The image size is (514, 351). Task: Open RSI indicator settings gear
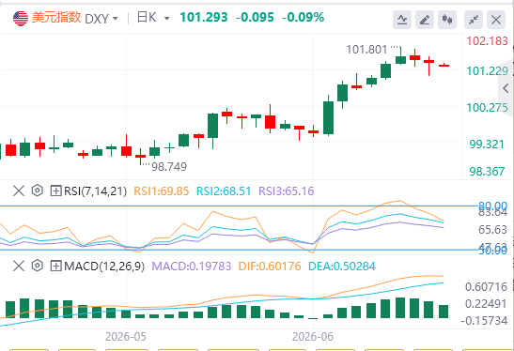click(x=38, y=191)
